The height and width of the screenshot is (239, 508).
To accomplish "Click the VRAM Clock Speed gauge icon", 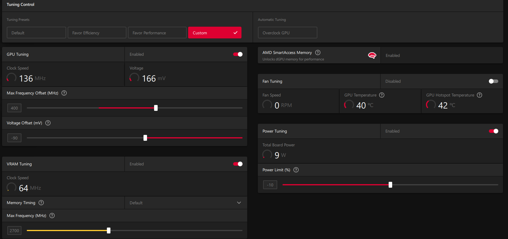I will coord(11,187).
